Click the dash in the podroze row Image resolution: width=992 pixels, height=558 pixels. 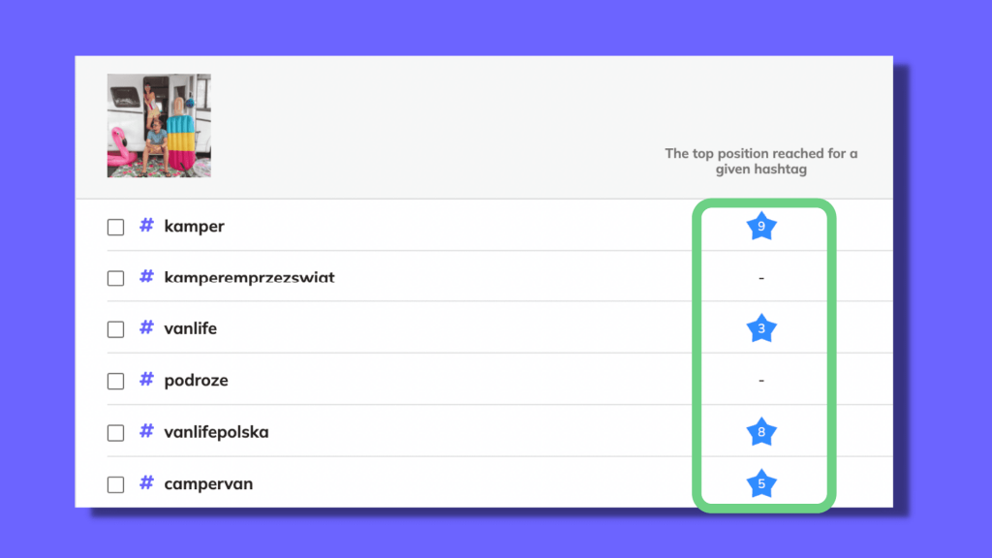(761, 381)
